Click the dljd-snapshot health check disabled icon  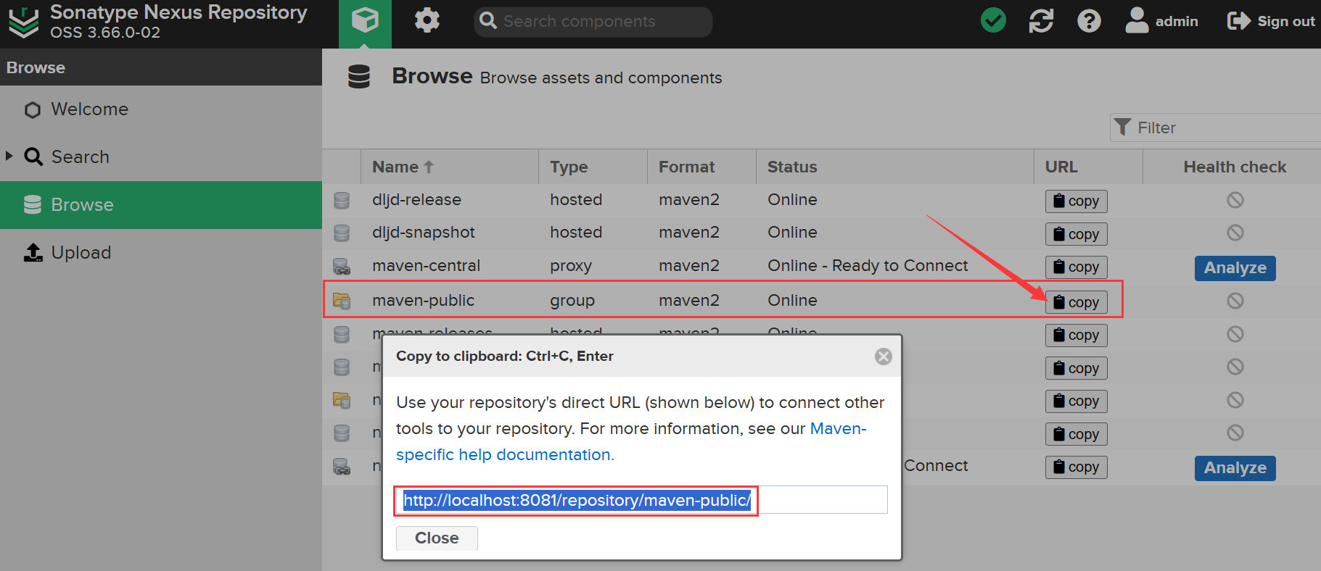coord(1235,233)
